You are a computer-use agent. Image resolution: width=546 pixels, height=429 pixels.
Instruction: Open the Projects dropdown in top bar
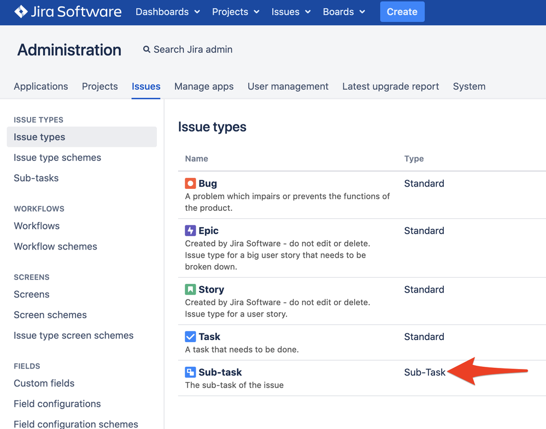click(x=236, y=12)
